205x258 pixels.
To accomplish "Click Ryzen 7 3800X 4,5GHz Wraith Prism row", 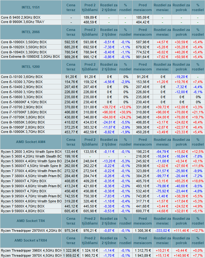I will [x=31, y=176].
